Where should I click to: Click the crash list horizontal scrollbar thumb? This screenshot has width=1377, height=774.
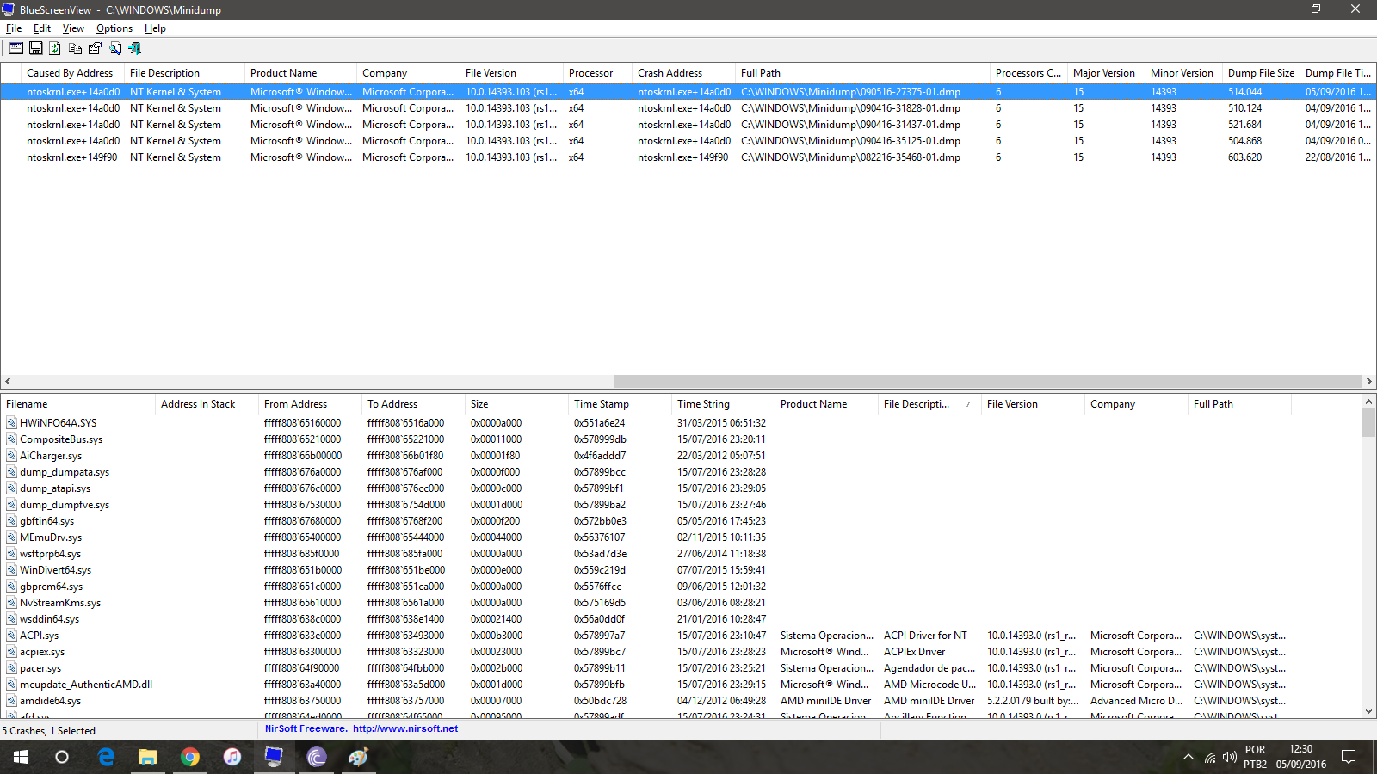987,381
